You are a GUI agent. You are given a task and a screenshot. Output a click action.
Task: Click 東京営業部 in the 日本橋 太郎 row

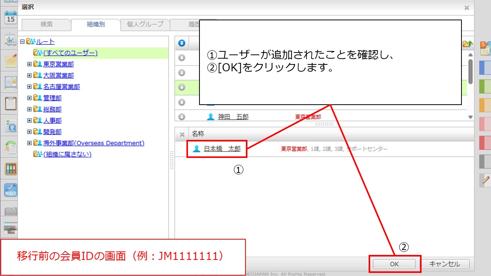(x=294, y=149)
